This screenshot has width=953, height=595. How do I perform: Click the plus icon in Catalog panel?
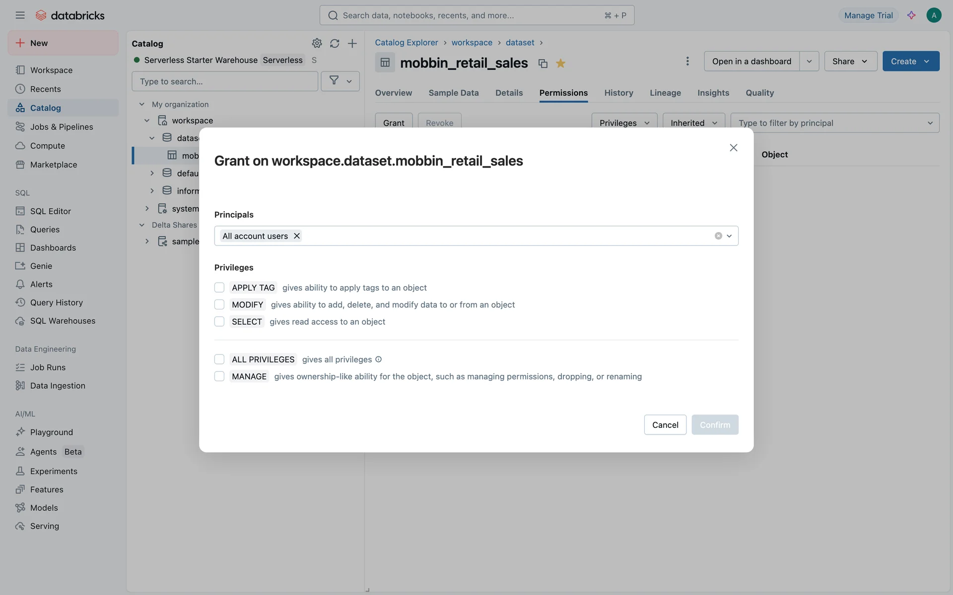coord(352,43)
